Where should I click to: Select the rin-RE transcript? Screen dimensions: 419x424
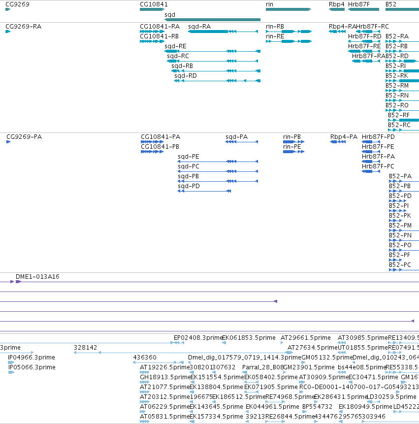[289, 41]
